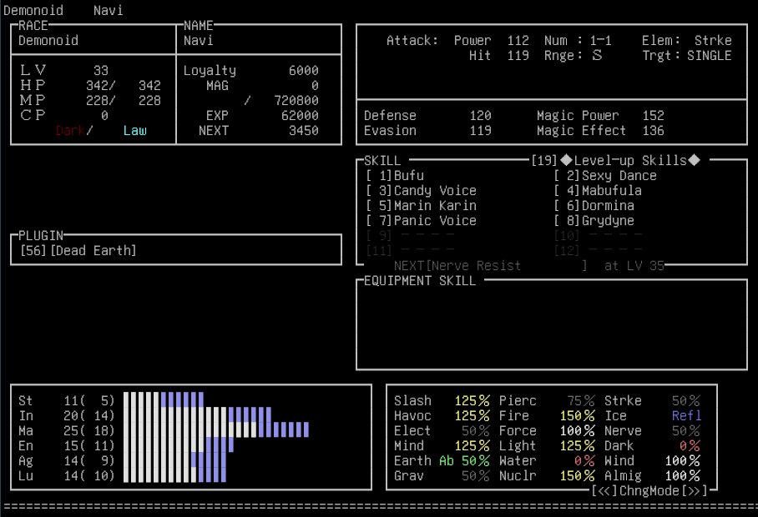Image resolution: width=758 pixels, height=517 pixels.
Task: Click the Level-up Skills header
Action: [x=630, y=160]
